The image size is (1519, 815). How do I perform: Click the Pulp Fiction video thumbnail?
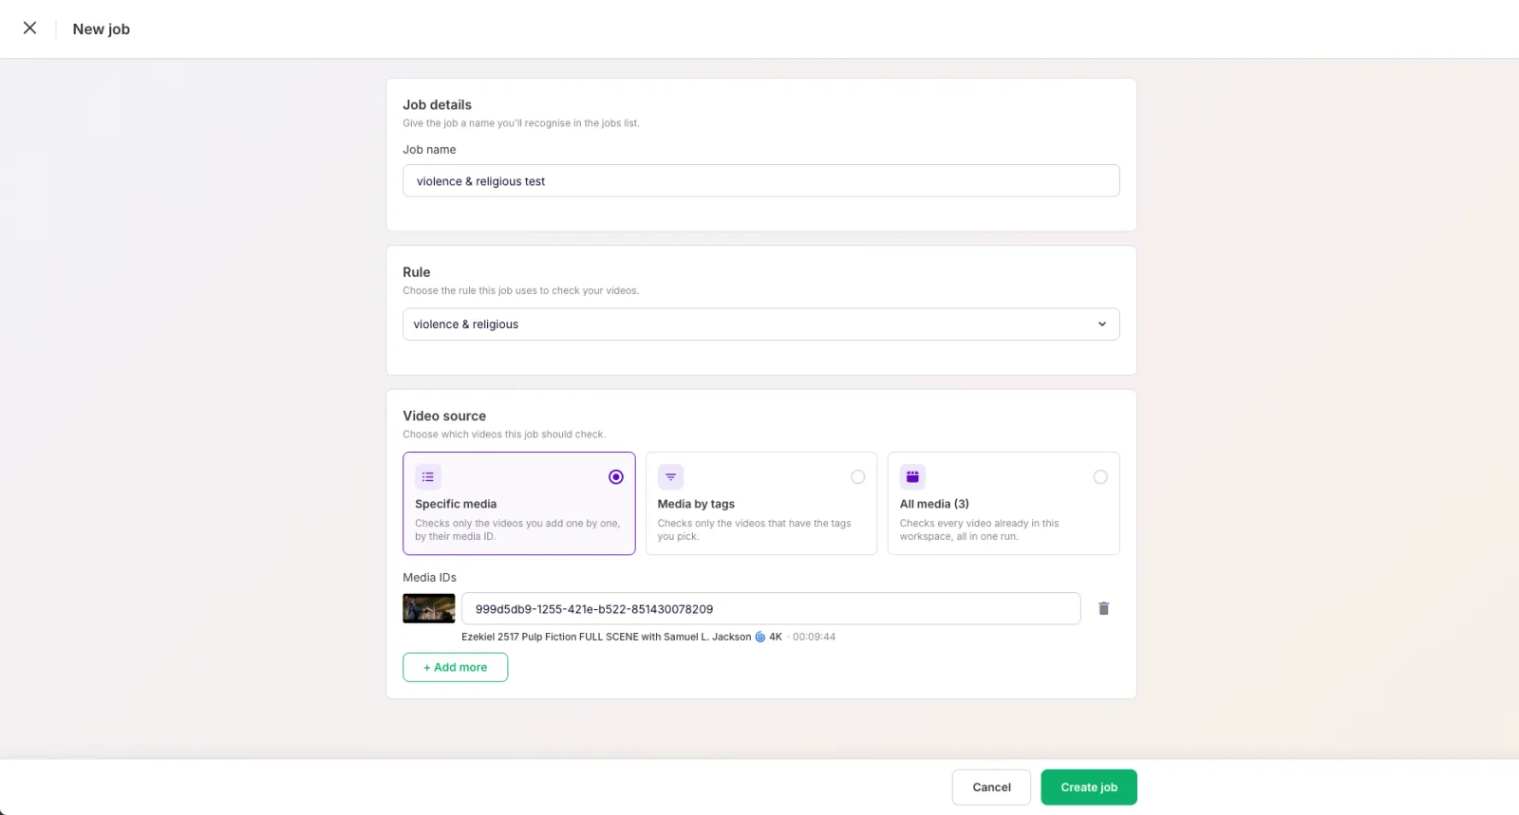tap(429, 608)
